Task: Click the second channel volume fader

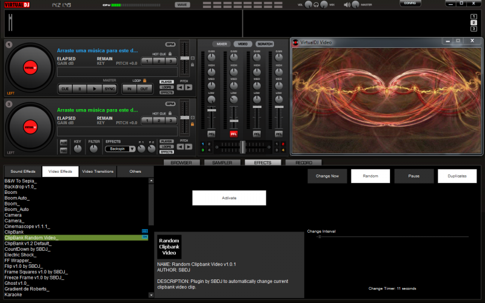Action: coord(234,121)
